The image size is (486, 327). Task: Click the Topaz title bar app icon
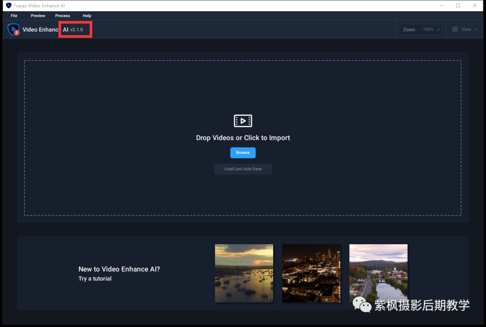9,5
